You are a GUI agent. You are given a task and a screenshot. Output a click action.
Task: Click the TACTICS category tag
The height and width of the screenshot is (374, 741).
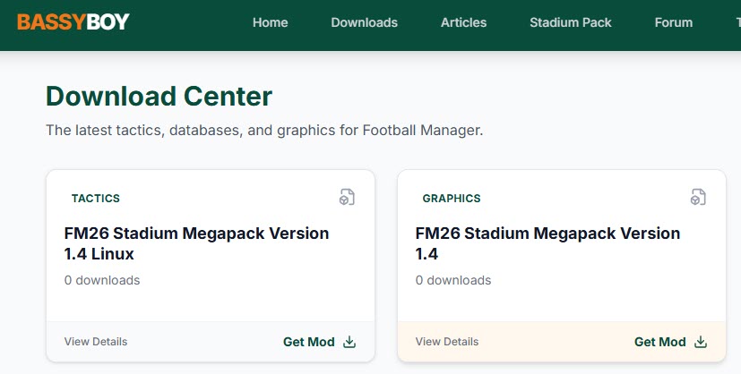(95, 199)
